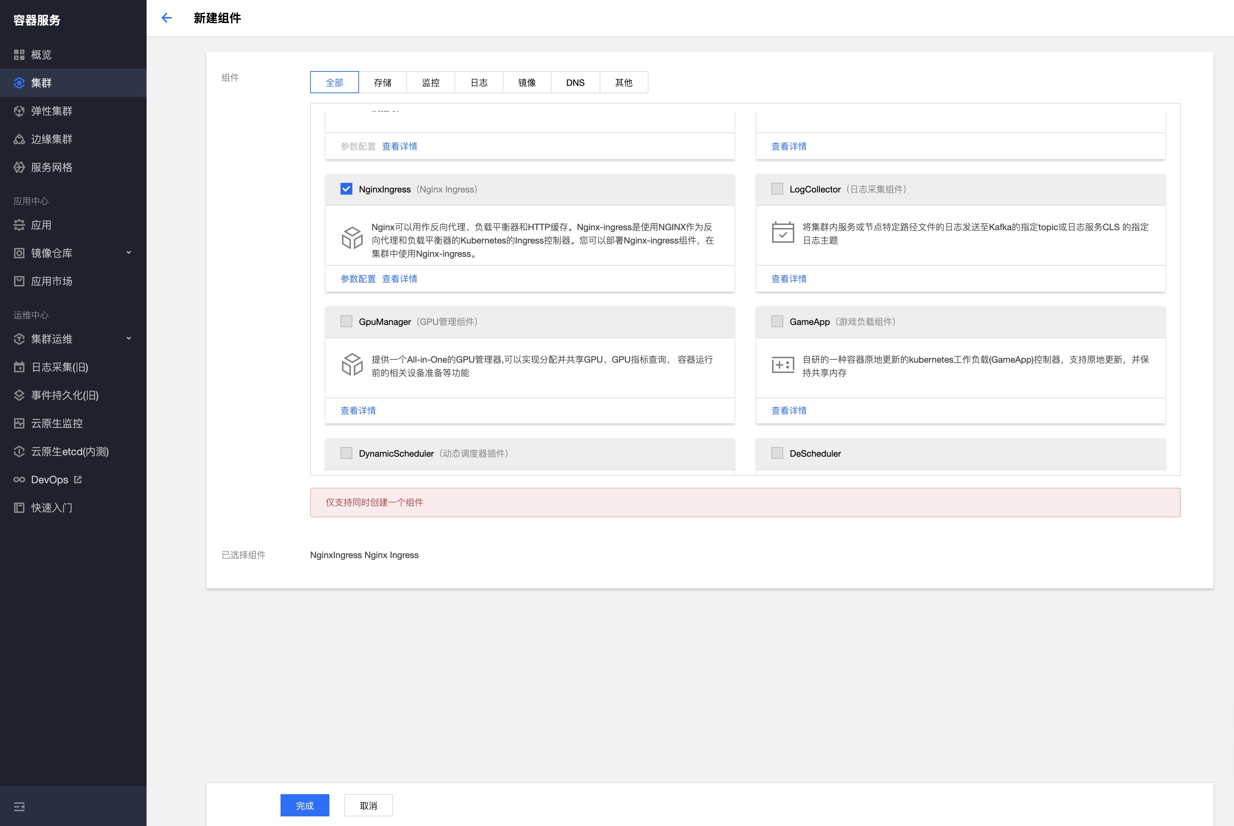Screen dimensions: 1234x826
Task: Expand the 镜像仓库 submenu arrow
Action: point(128,253)
